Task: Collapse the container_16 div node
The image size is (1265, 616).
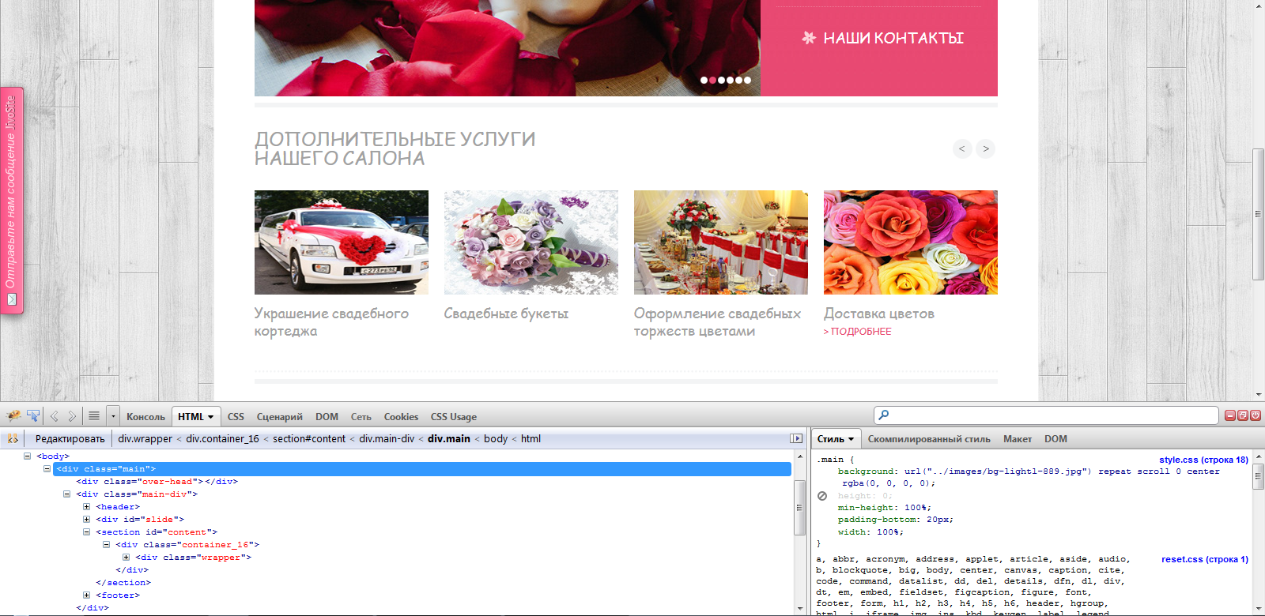Action: point(106,544)
